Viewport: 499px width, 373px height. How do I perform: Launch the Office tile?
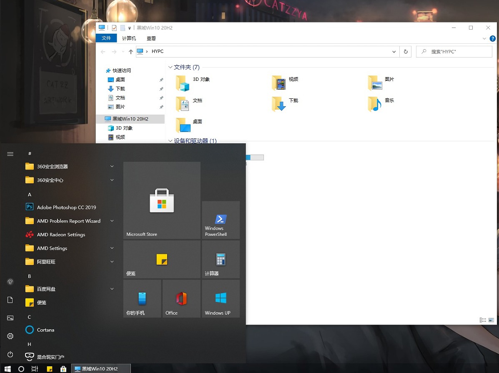(x=181, y=298)
